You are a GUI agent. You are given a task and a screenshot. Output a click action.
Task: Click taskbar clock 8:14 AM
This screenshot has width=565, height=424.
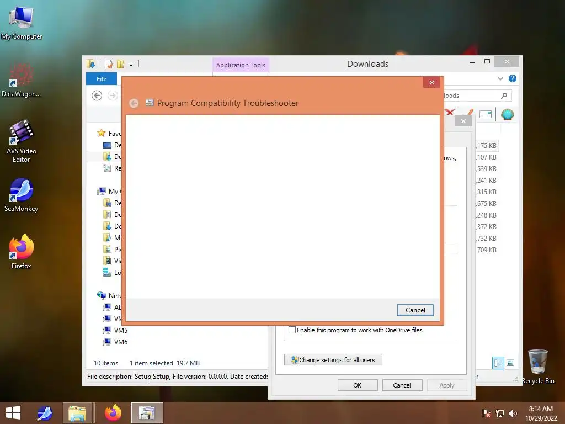pos(541,409)
